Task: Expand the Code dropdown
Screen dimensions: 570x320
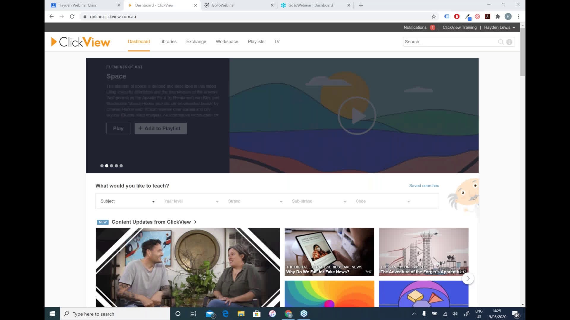Action: click(x=383, y=201)
